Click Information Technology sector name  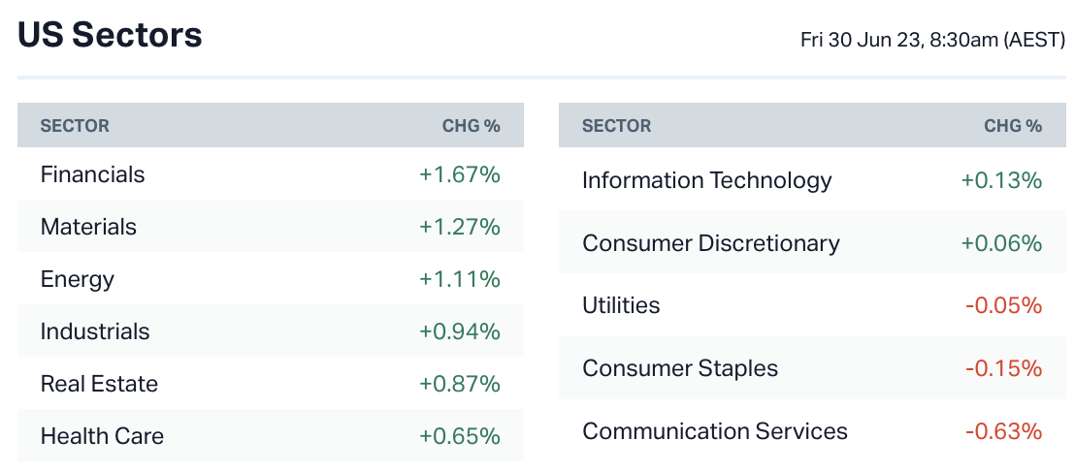[706, 180]
